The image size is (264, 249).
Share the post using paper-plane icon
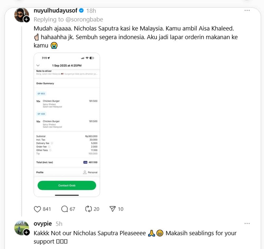tap(112, 209)
